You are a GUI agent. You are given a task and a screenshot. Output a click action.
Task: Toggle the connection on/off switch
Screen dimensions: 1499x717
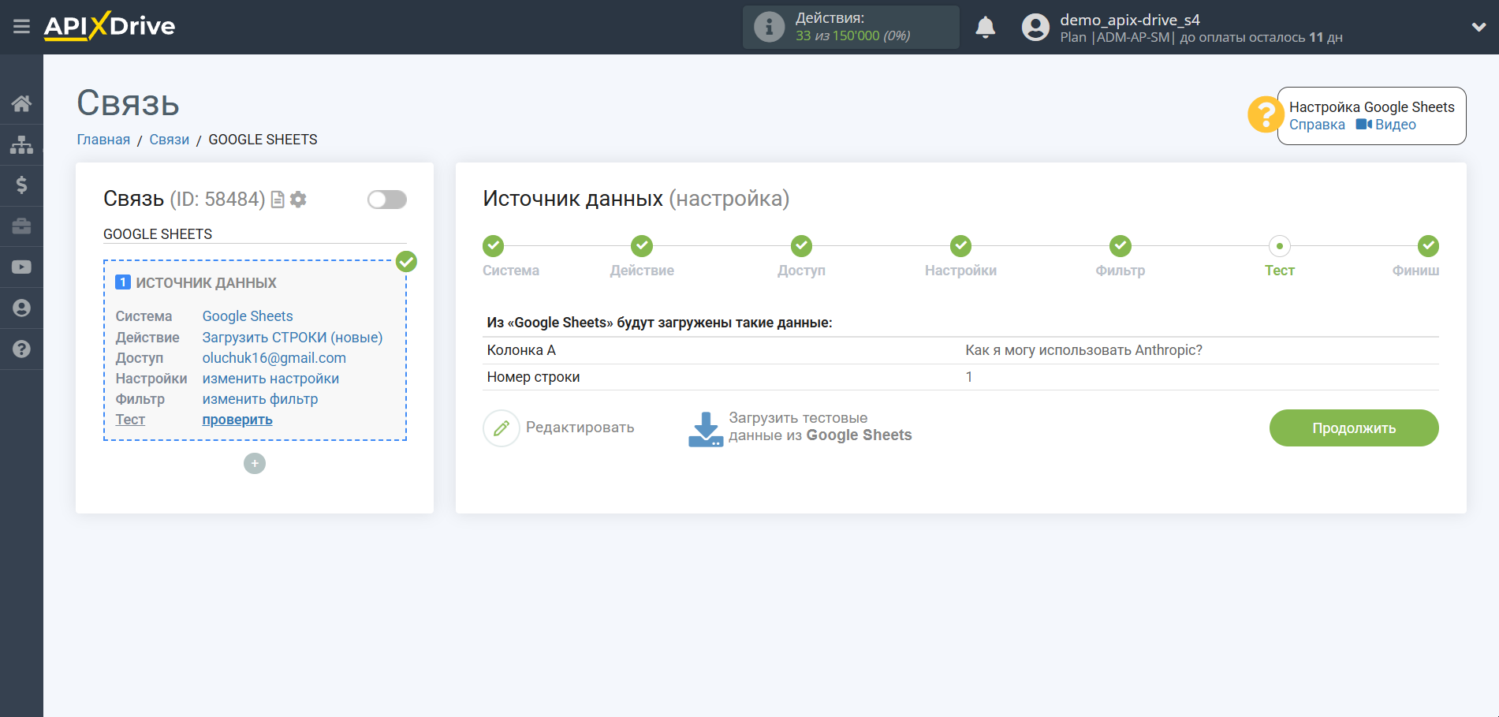(386, 200)
